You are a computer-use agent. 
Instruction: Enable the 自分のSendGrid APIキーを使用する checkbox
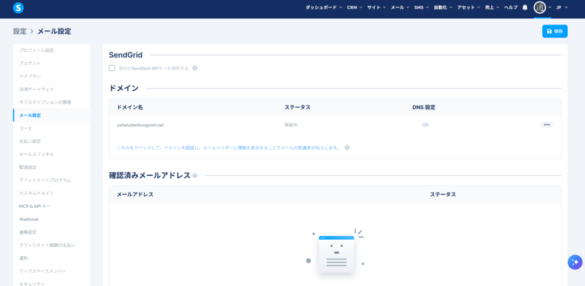tap(112, 68)
